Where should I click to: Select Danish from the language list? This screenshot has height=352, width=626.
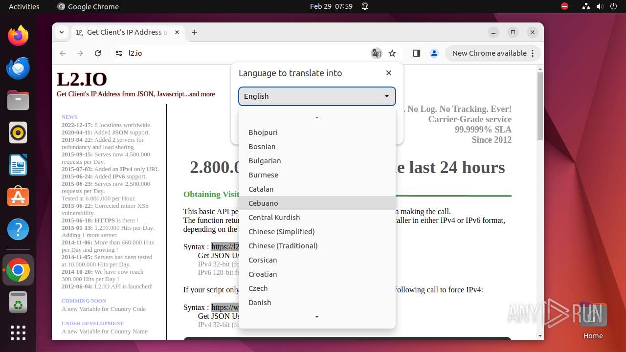(x=317, y=303)
